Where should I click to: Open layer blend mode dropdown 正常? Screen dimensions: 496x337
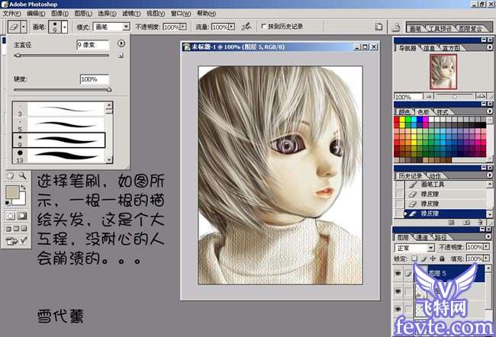pos(414,248)
